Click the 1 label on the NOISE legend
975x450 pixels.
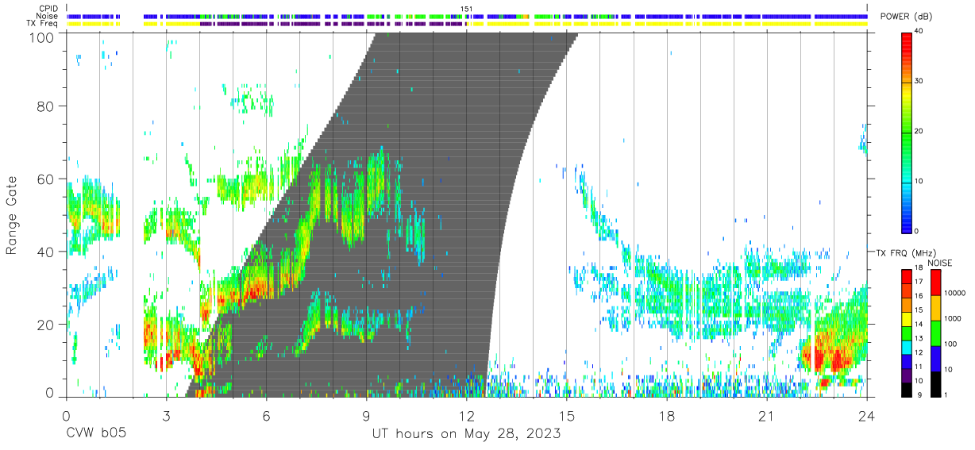944,394
